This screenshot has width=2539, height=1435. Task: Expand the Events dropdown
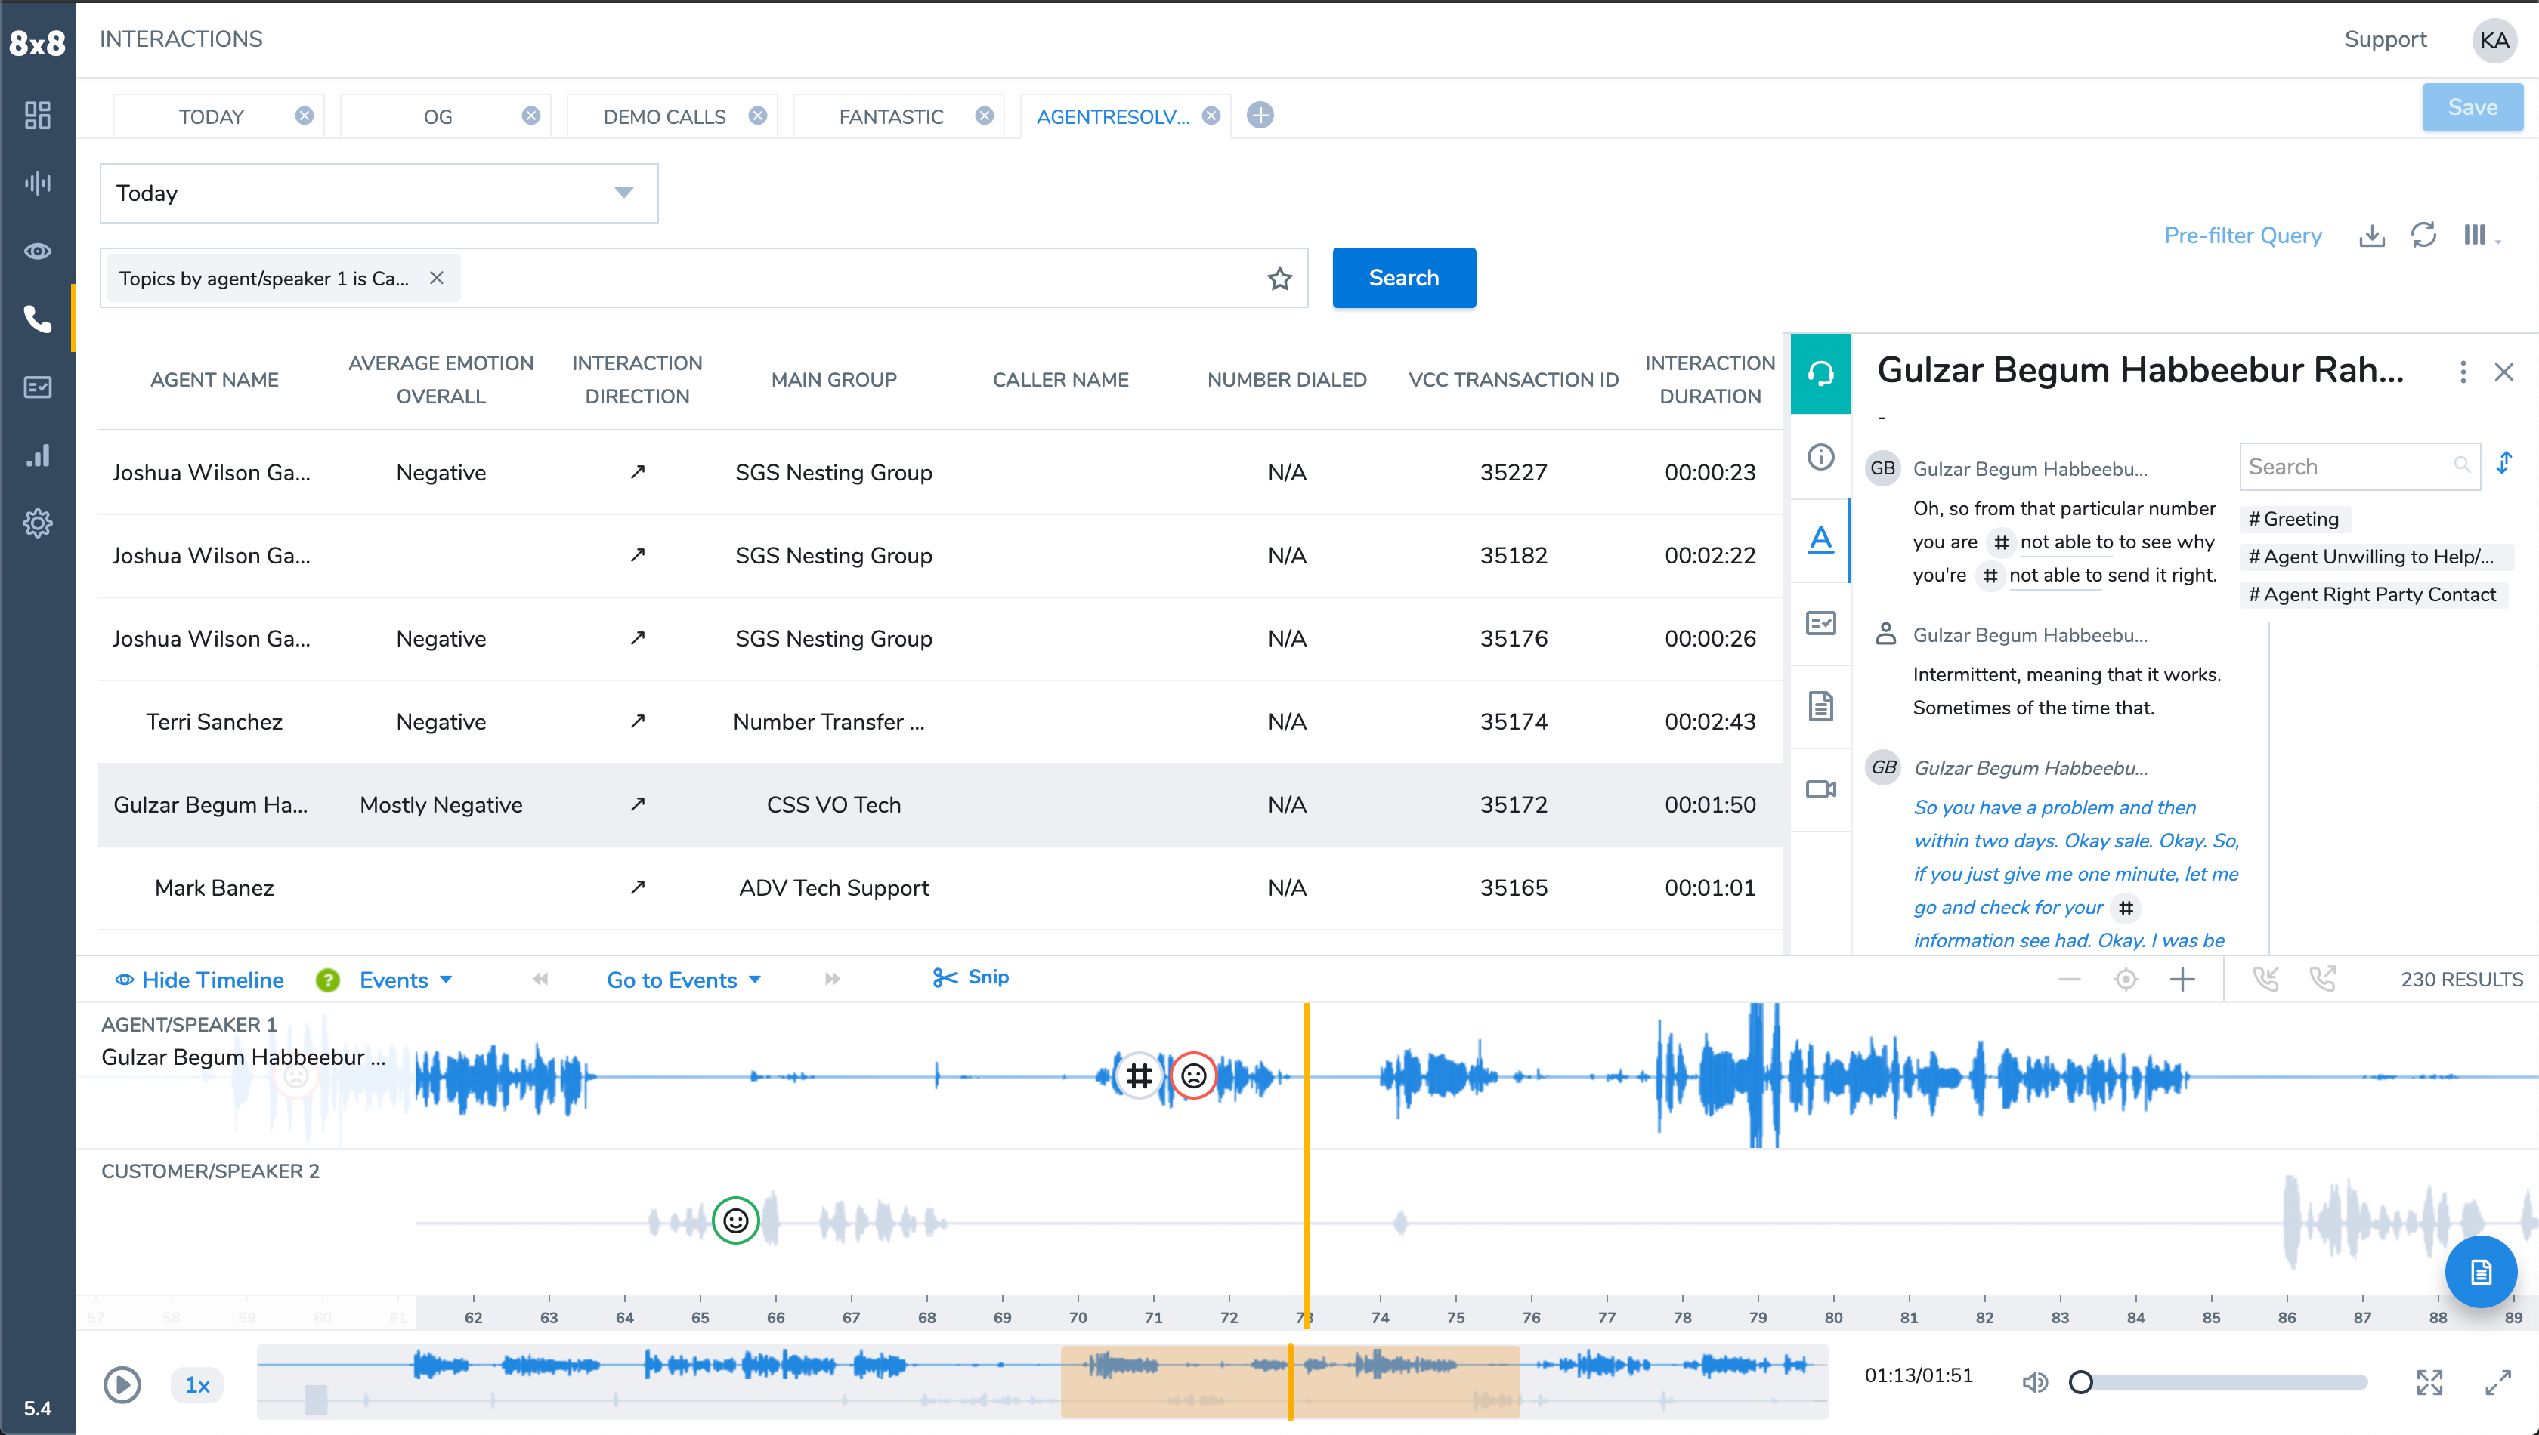coord(405,980)
